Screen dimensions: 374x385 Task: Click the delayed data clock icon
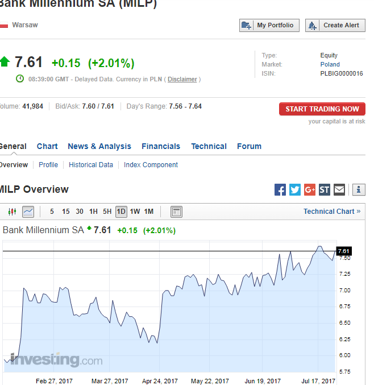click(20, 78)
